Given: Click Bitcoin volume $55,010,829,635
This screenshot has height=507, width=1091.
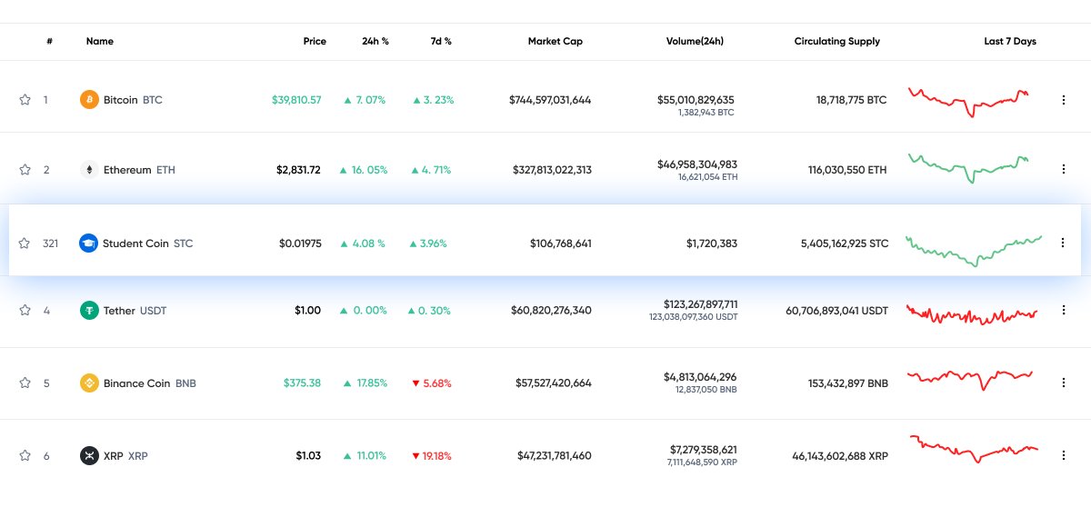Looking at the screenshot, I should click(x=696, y=99).
